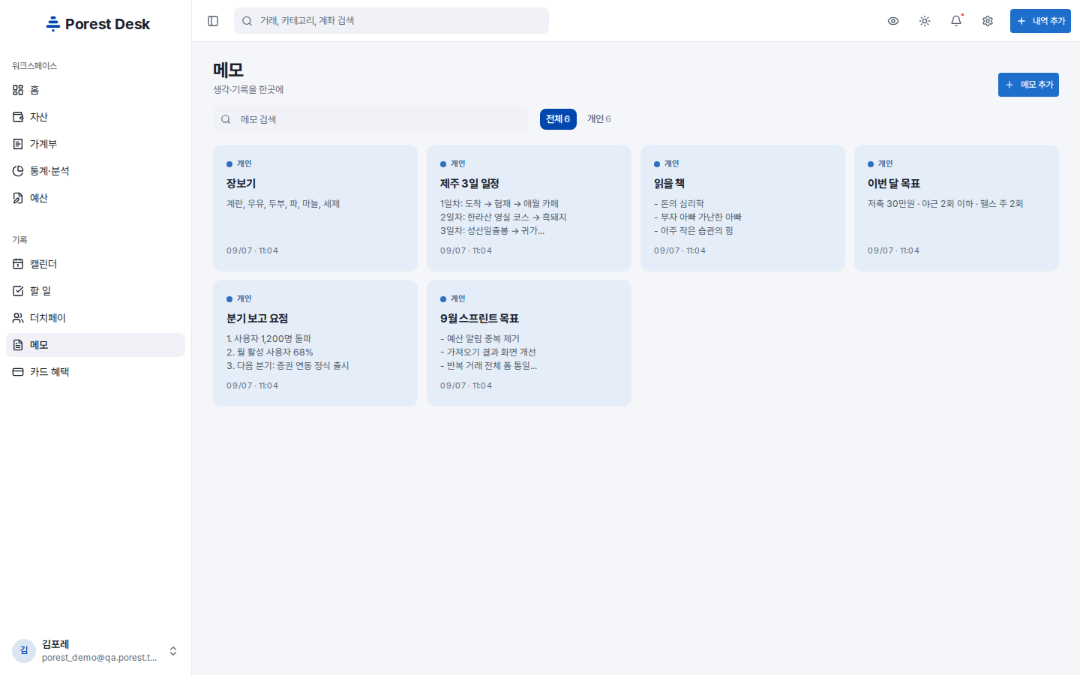Click 저축 30만원 memo text
Image resolution: width=1080 pixels, height=675 pixels.
pyautogui.click(x=945, y=204)
